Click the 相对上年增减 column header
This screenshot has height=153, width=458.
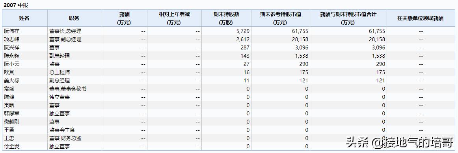(x=174, y=18)
